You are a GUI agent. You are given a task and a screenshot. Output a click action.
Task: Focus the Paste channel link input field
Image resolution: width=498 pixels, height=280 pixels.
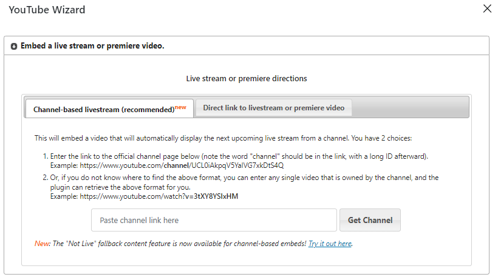[x=214, y=220]
